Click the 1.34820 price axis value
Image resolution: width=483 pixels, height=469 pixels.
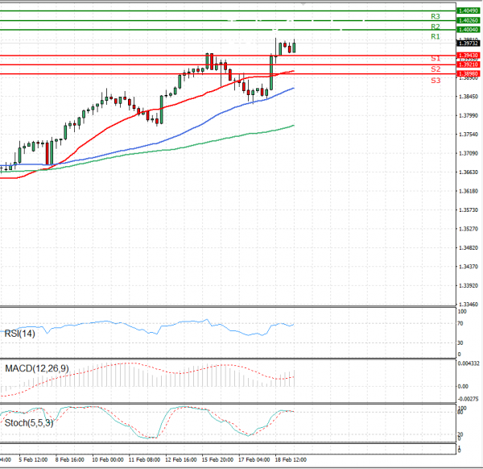(469, 247)
